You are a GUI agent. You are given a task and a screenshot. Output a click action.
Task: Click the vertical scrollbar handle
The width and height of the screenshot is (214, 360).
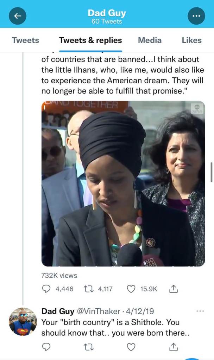click(211, 172)
